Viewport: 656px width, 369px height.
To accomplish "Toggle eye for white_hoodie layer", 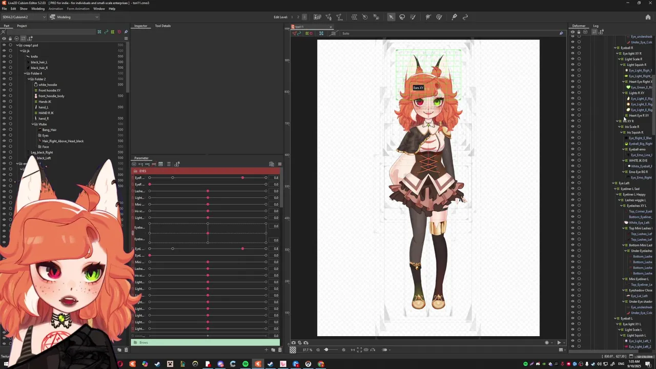I will point(4,85).
